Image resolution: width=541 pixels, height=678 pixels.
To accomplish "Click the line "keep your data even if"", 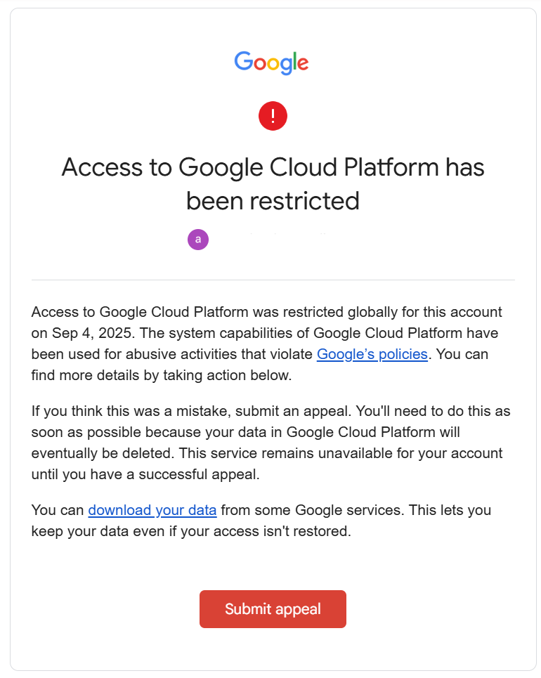I will click(x=191, y=531).
